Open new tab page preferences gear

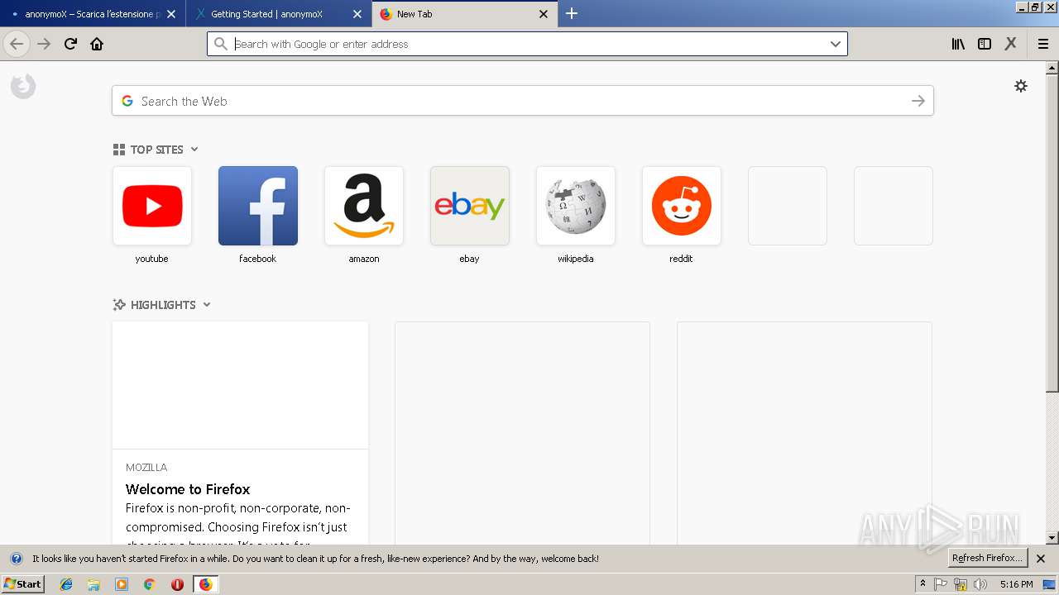1021,86
